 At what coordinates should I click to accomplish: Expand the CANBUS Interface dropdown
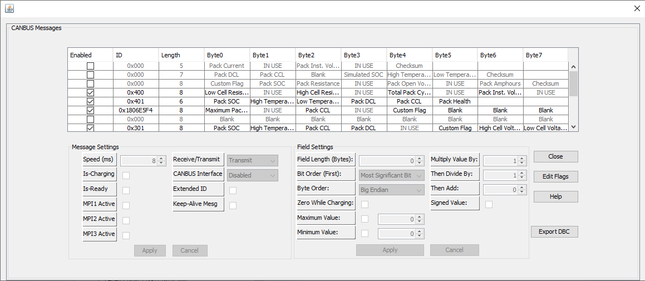point(252,175)
